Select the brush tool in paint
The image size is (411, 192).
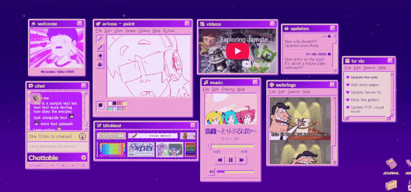(x=100, y=47)
